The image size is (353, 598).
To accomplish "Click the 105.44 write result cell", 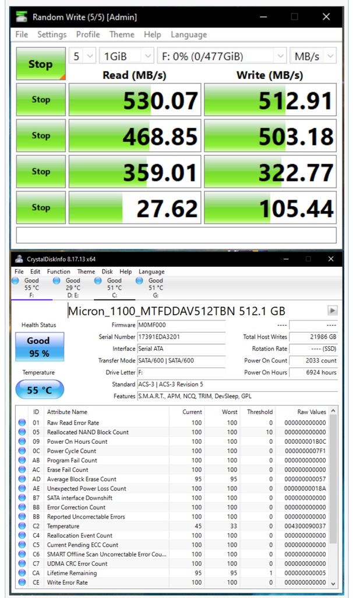I will click(x=270, y=207).
